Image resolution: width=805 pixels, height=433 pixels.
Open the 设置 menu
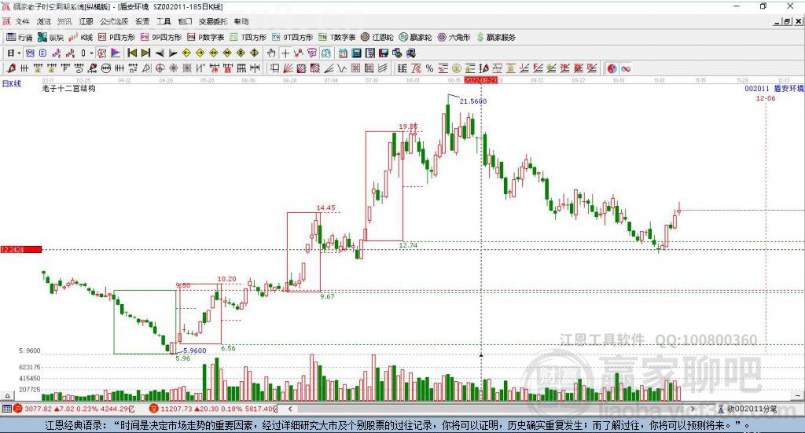pos(142,21)
